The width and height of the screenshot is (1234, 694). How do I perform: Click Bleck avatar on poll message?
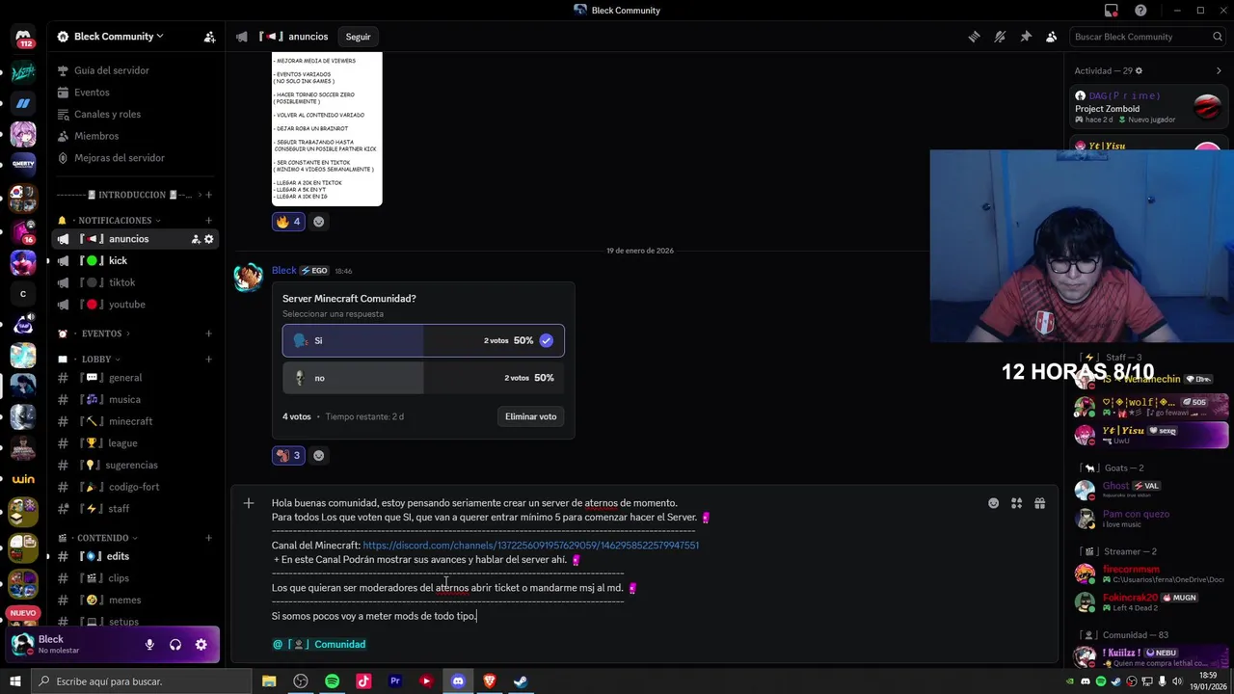(x=248, y=278)
